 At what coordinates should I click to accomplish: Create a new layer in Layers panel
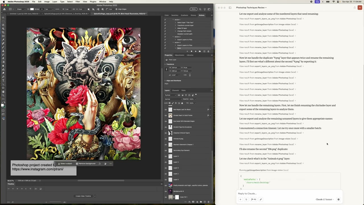[x=204, y=202]
